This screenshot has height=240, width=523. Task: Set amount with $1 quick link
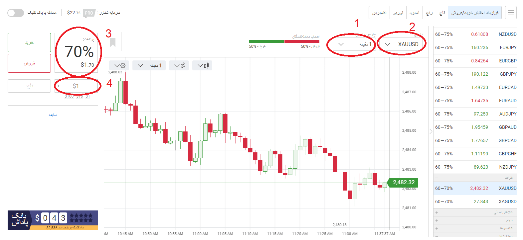click(87, 96)
